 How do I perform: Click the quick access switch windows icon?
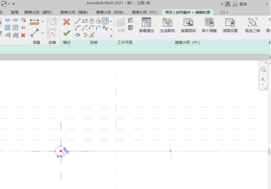pos(4,3)
